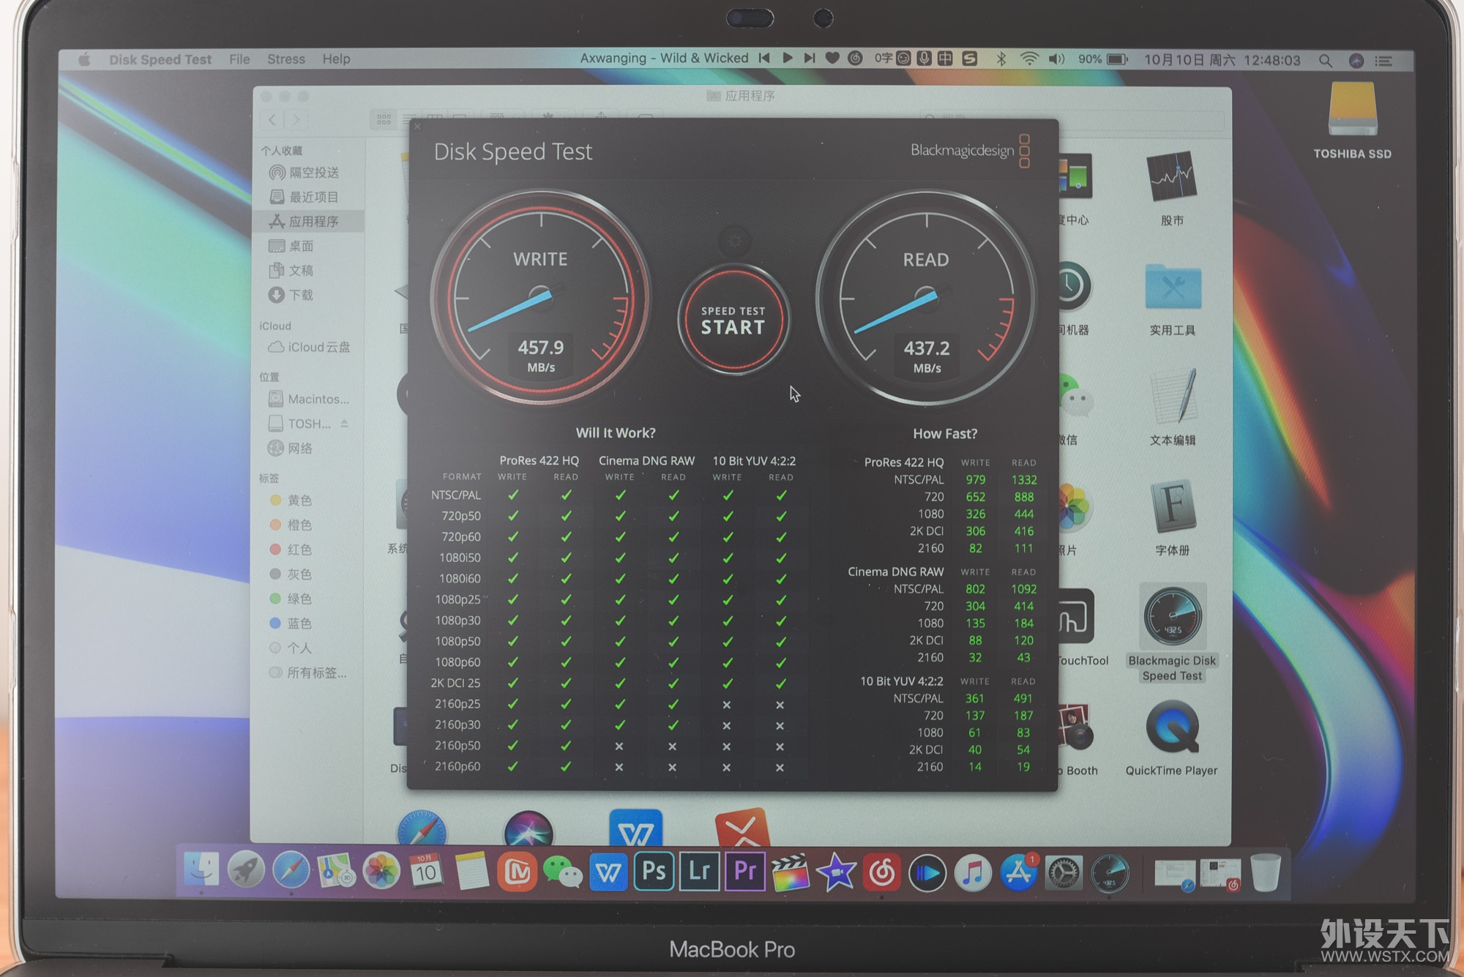Open iMovie star icon in Dock

(836, 872)
